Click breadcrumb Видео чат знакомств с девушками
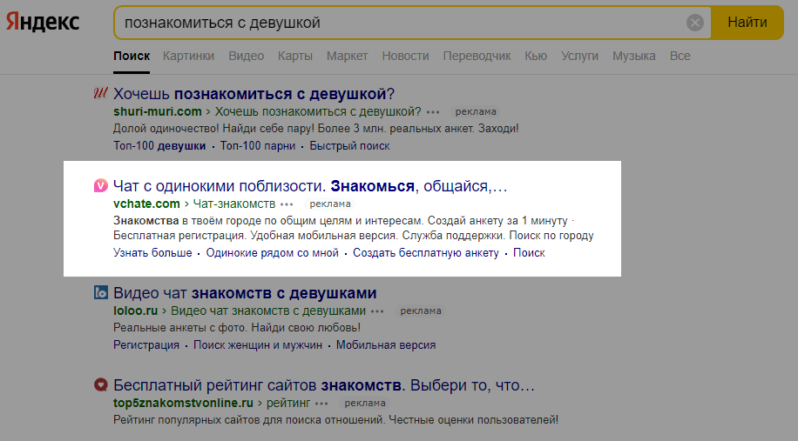This screenshot has height=441, width=798. (x=268, y=311)
